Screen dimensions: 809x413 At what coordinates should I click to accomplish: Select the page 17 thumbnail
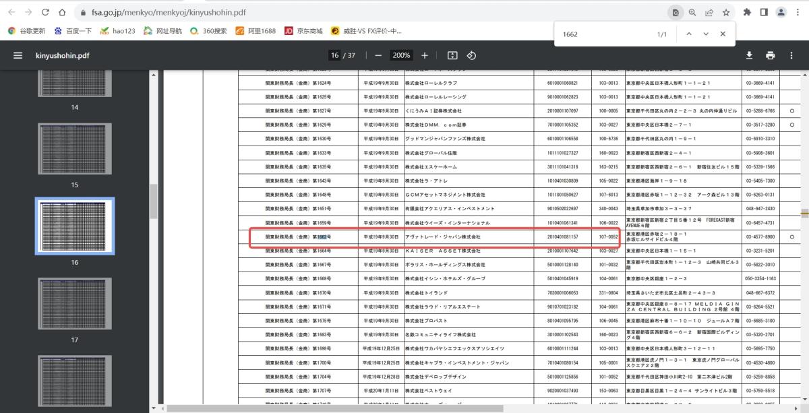[x=75, y=303]
